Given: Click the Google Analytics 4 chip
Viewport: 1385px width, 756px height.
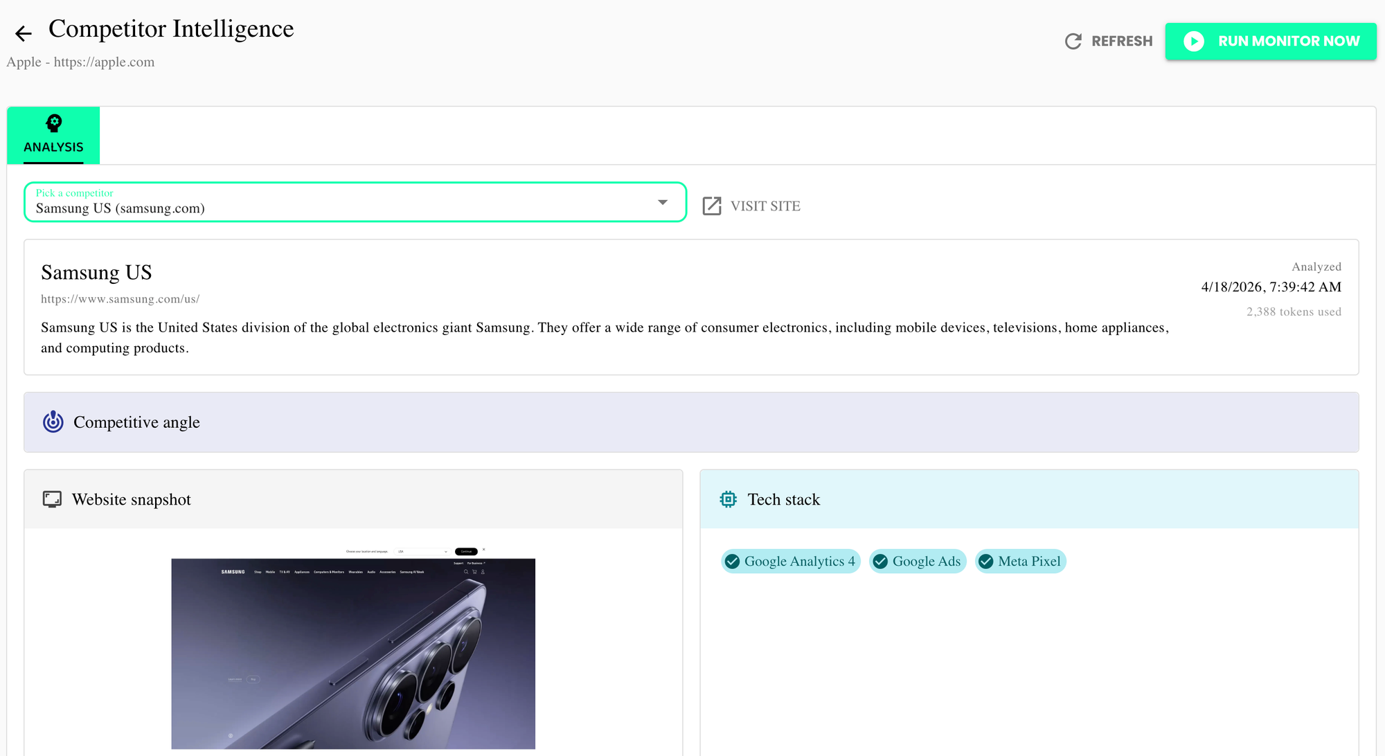Looking at the screenshot, I should (x=790, y=561).
